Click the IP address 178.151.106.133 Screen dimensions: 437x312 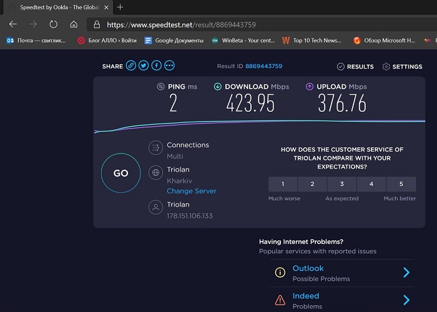coord(190,216)
